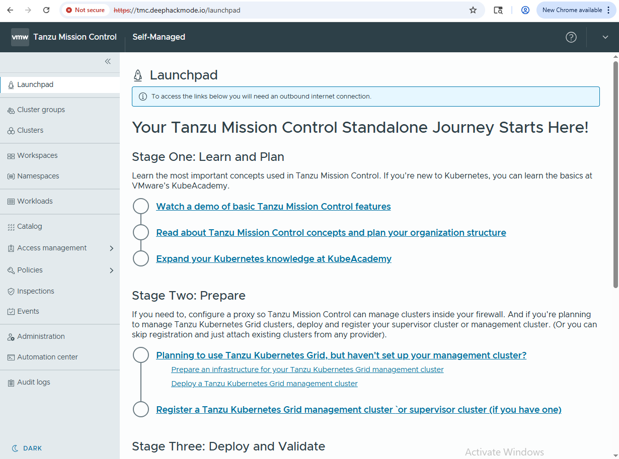Click the Audit logs clipboard icon
Screen dimensions: 619x459
(11, 383)
